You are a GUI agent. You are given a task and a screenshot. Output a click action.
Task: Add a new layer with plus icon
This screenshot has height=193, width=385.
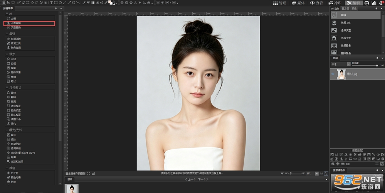click(x=338, y=164)
